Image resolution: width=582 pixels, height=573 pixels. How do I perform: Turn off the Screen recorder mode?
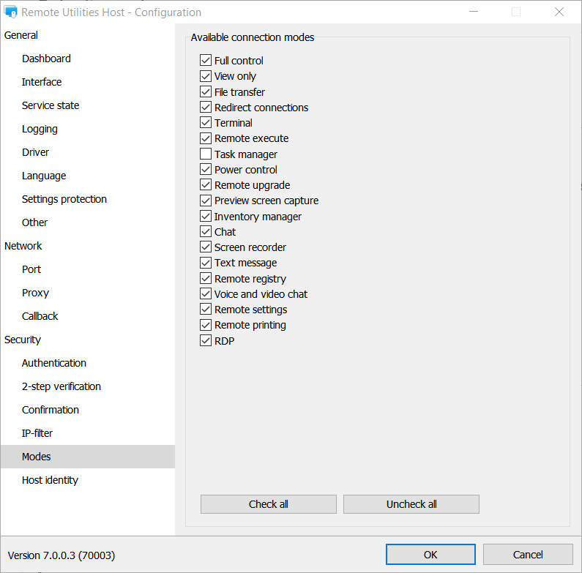tap(206, 247)
